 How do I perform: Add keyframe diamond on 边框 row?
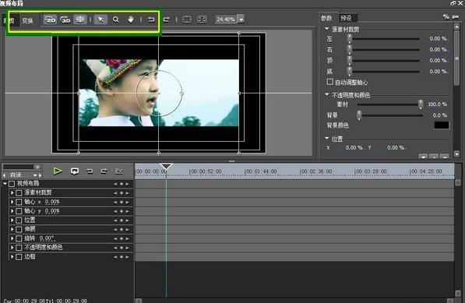pyautogui.click(x=122, y=257)
